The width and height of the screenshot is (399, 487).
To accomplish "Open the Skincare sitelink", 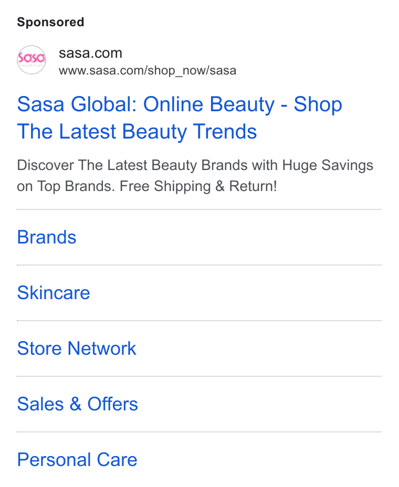I will 54,293.
